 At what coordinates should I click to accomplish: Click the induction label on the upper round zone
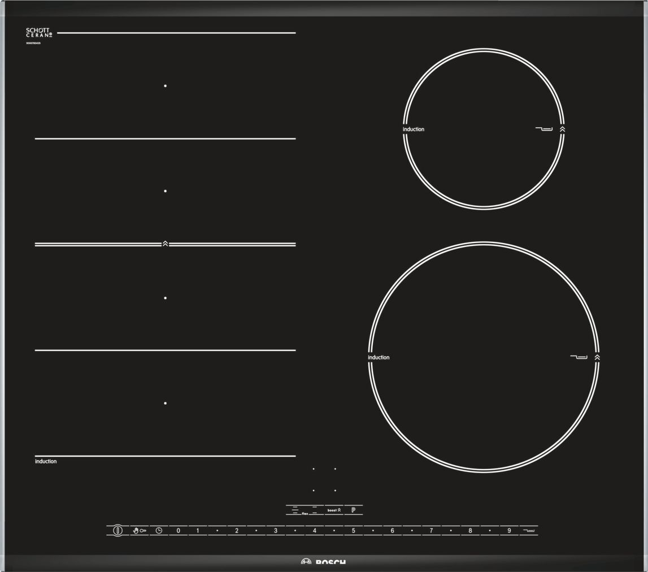coord(413,129)
